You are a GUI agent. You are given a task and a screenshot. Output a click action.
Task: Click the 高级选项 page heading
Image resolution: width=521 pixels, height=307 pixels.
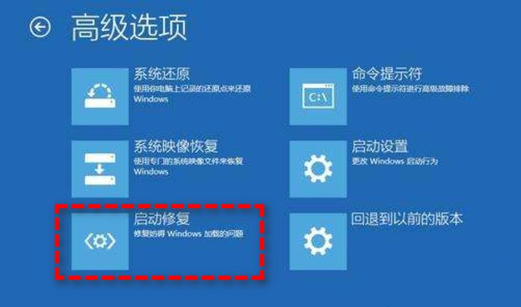[129, 27]
